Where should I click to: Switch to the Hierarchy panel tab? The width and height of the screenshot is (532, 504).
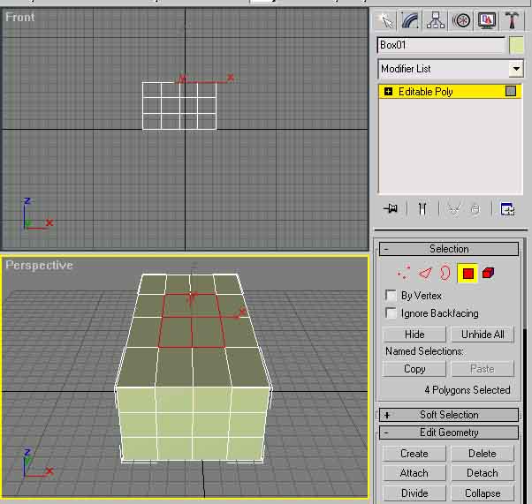[436, 20]
